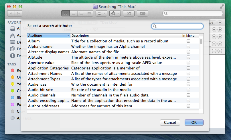Switch Finder to Cover Flow view
Screen dimensions: 231x140
click(89, 13)
